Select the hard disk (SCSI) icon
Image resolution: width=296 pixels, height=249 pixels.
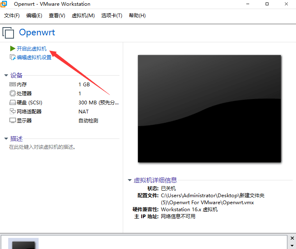click(13, 102)
